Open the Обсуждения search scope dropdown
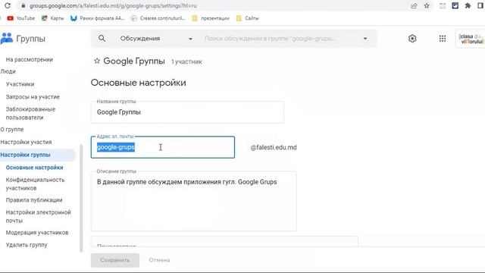The height and width of the screenshot is (273, 485). click(x=156, y=39)
